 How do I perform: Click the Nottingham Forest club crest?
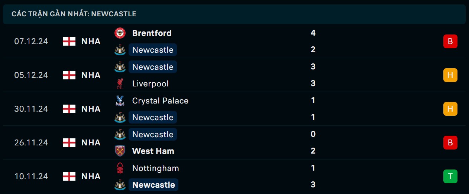pos(120,168)
